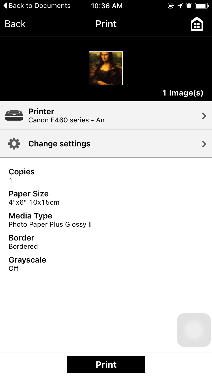Open the Change settings chevron

[x=204, y=144]
